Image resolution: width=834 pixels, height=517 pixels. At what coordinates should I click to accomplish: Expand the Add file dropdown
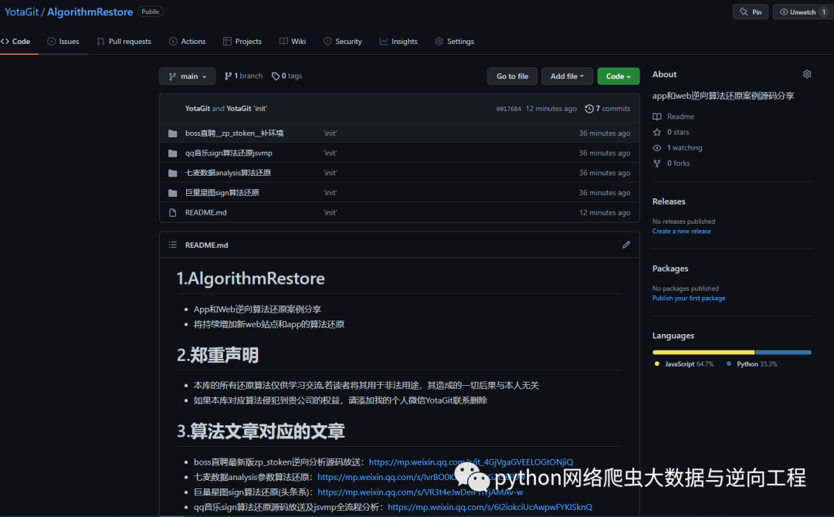point(567,76)
